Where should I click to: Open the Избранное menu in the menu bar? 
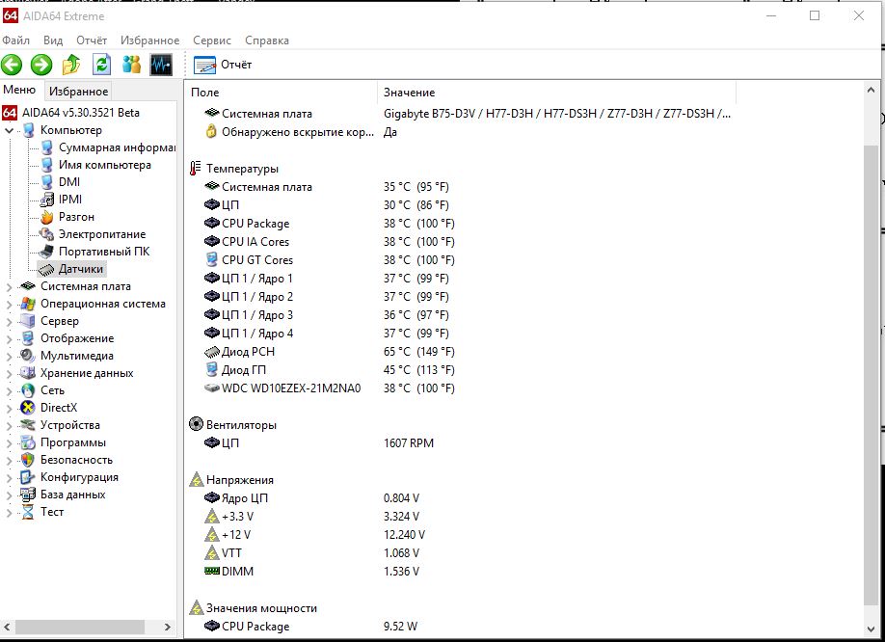[x=149, y=40]
